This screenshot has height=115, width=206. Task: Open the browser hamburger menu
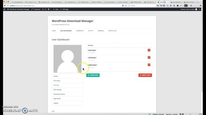[201, 6]
